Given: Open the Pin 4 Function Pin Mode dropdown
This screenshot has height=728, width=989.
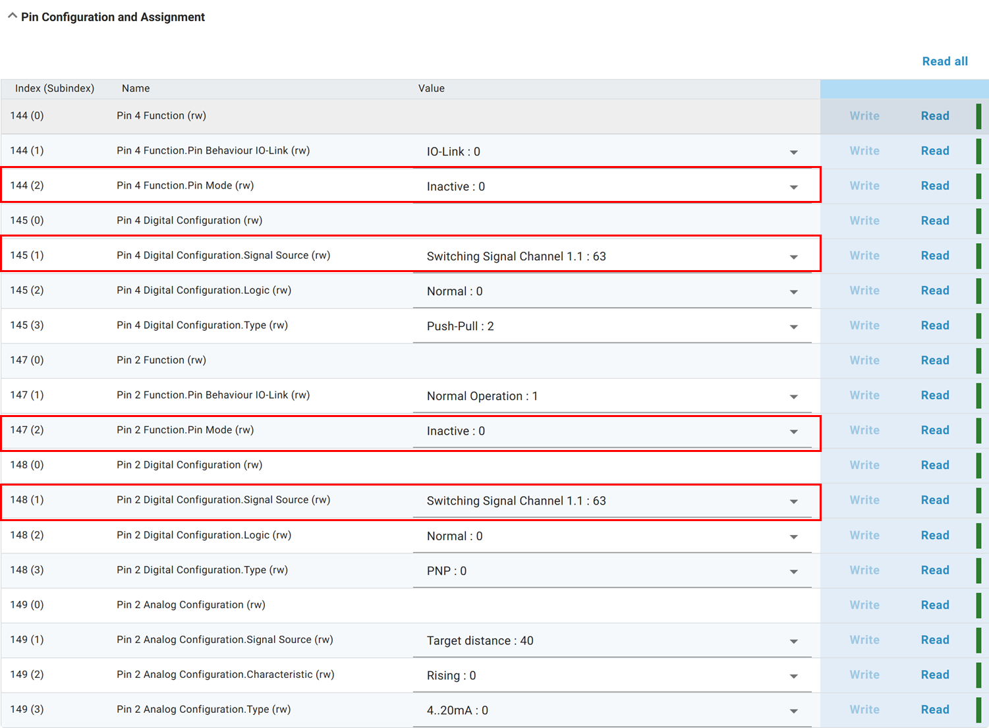Looking at the screenshot, I should click(793, 187).
